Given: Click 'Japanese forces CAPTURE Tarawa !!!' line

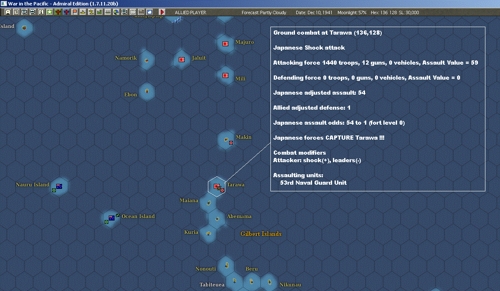Looking at the screenshot, I should [329, 138].
